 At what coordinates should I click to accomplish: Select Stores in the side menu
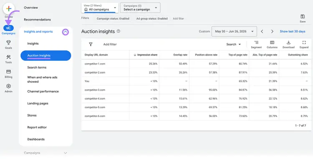[x=32, y=115]
